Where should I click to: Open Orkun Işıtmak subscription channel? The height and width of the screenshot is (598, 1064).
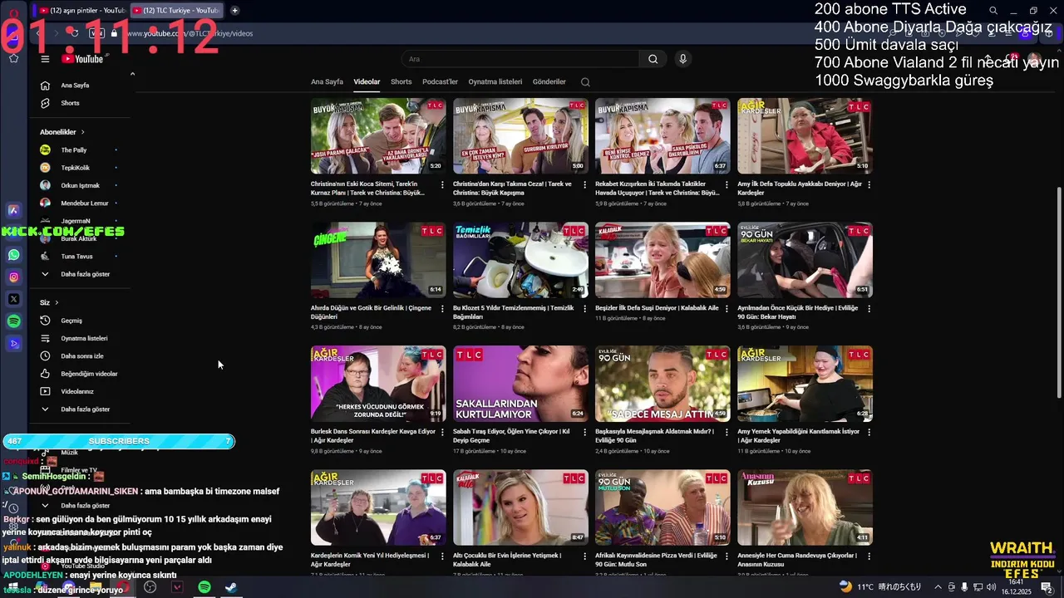click(x=79, y=185)
